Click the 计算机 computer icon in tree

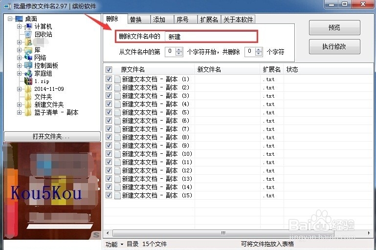28,26
